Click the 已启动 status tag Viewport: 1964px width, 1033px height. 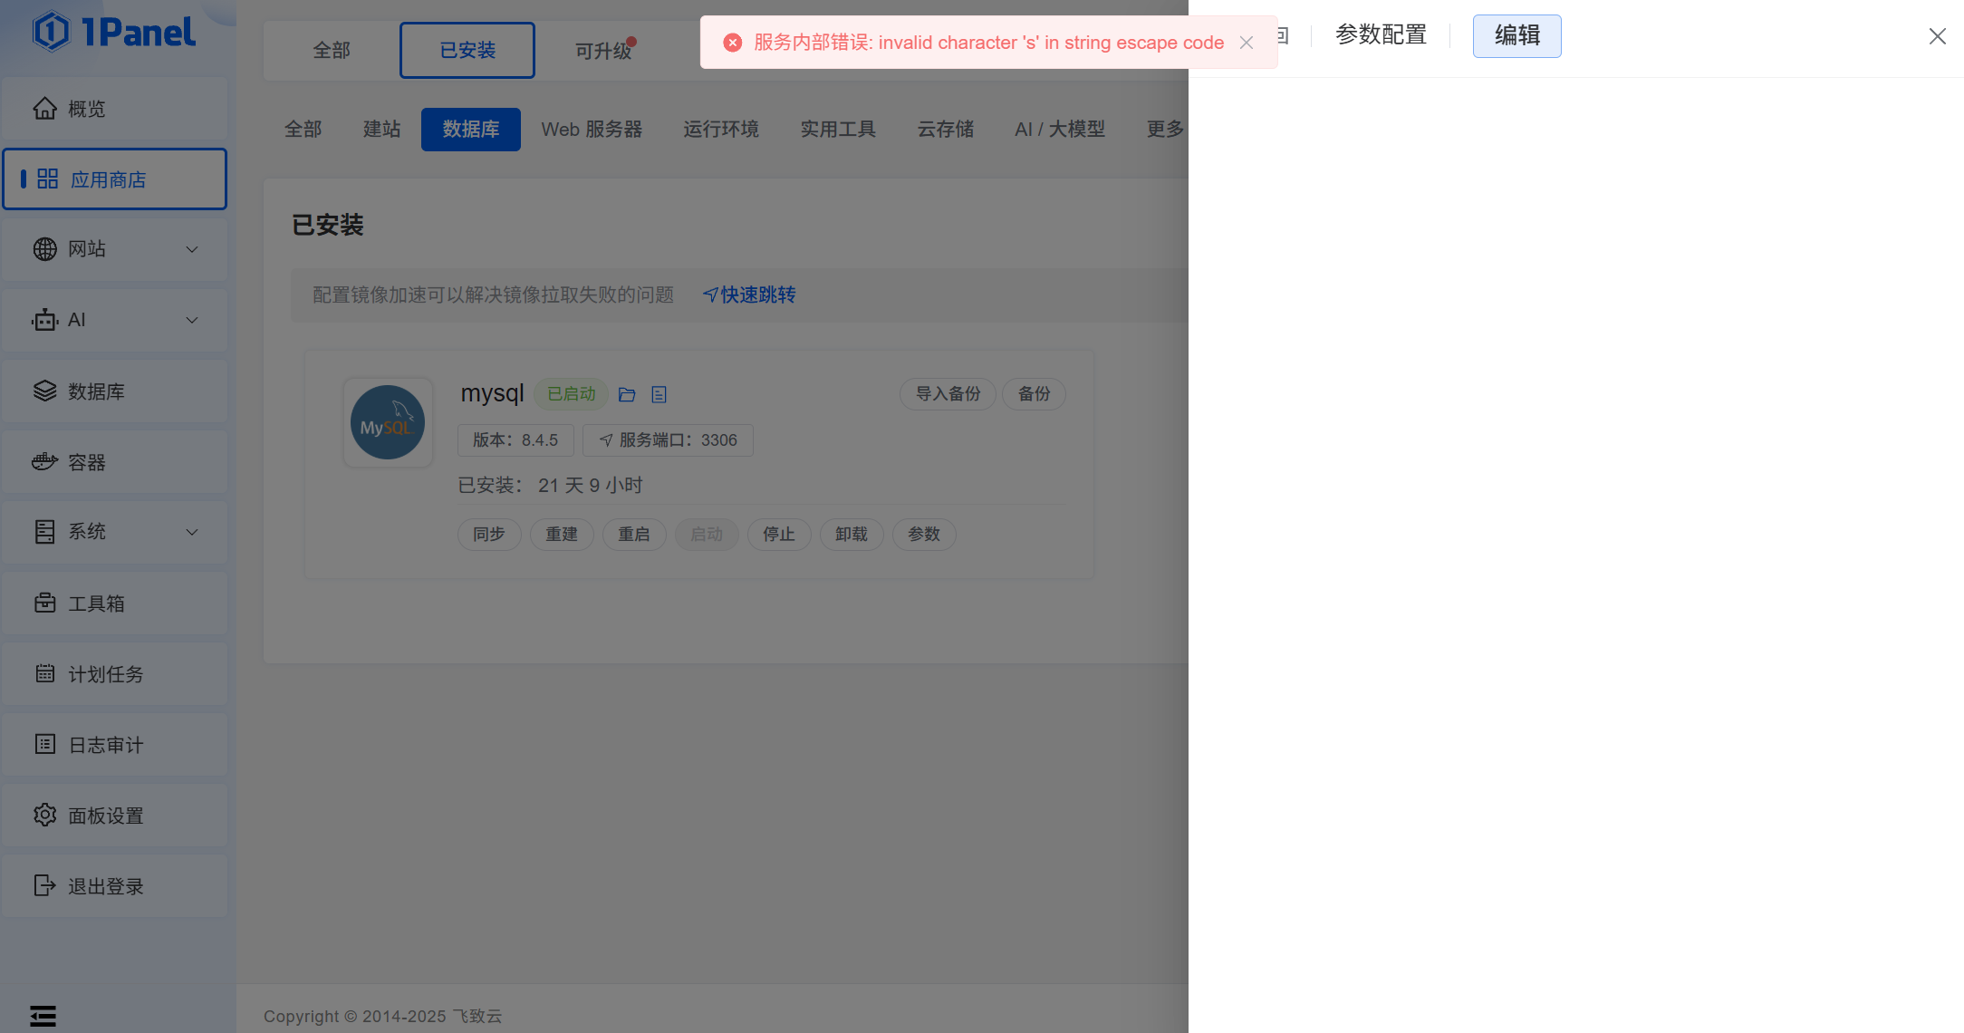pos(572,394)
